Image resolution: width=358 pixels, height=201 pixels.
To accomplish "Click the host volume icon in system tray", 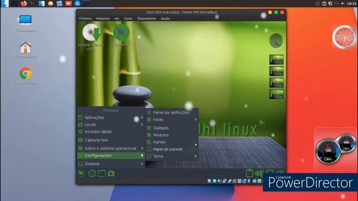I will [342, 3].
